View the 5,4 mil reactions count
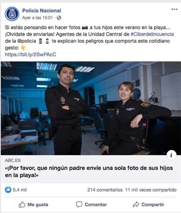The width and height of the screenshot is (181, 213). coord(20,190)
